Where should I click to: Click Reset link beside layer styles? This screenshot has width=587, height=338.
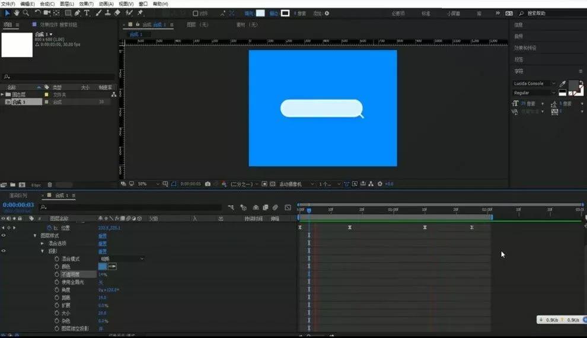tap(103, 236)
